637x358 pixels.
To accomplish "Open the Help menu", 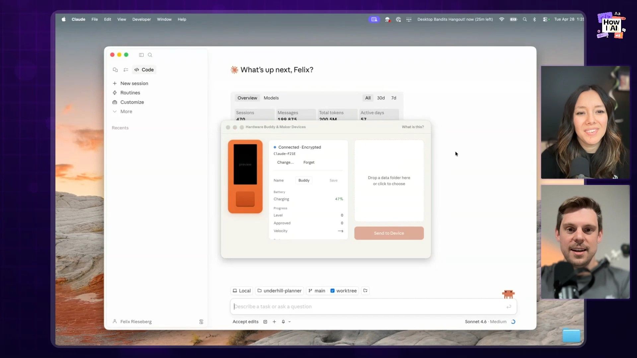I will pos(182,19).
